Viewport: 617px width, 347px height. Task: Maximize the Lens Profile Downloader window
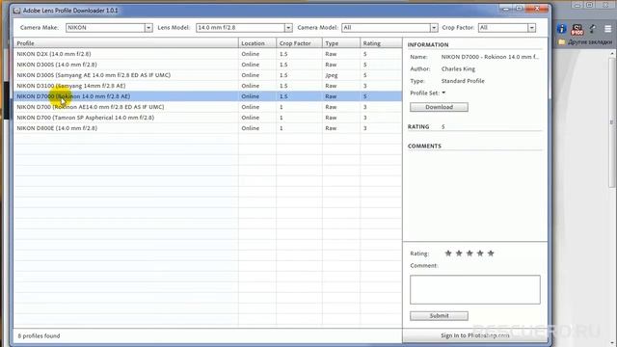(519, 9)
